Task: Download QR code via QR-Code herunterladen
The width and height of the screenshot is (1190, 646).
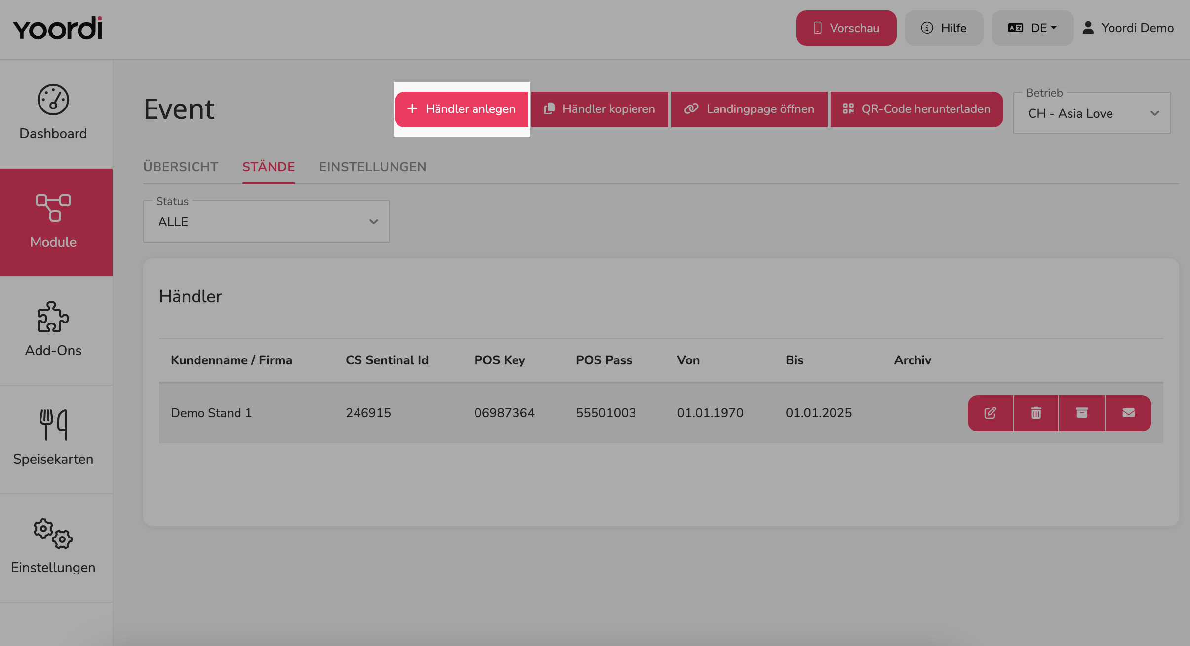Action: [916, 109]
